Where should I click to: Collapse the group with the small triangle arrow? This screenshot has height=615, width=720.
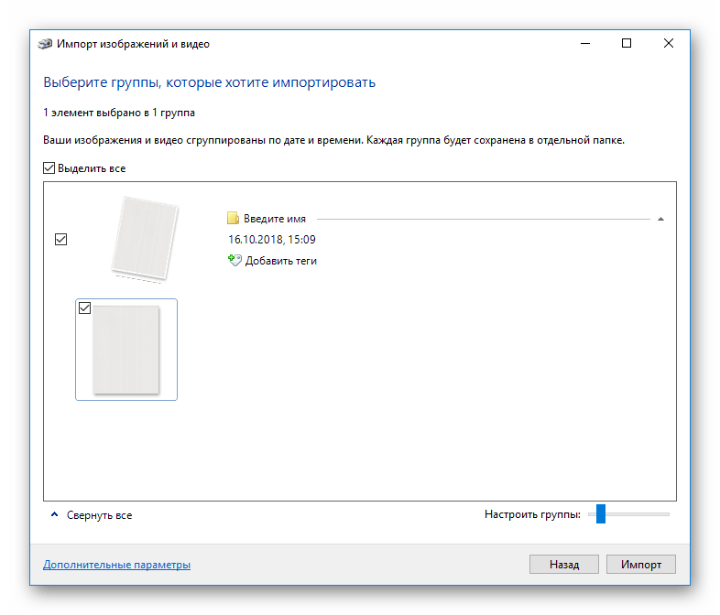(660, 219)
